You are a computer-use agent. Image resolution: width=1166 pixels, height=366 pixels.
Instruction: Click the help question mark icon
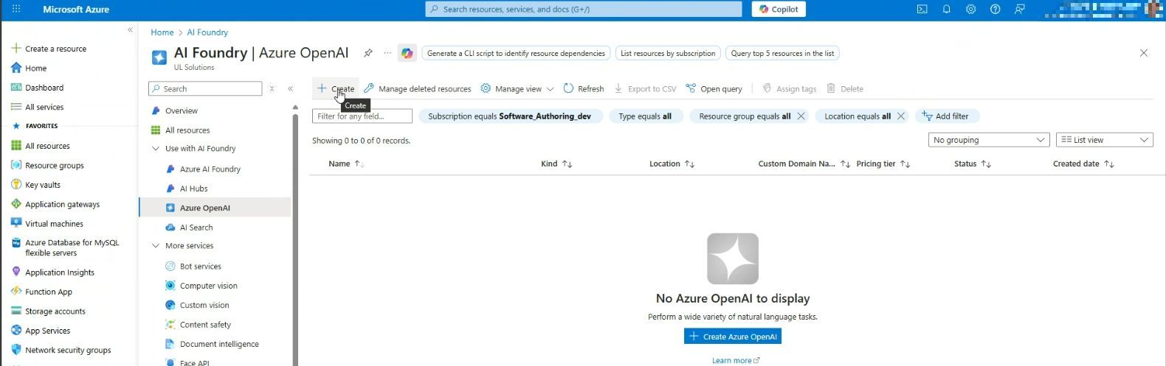click(x=995, y=10)
